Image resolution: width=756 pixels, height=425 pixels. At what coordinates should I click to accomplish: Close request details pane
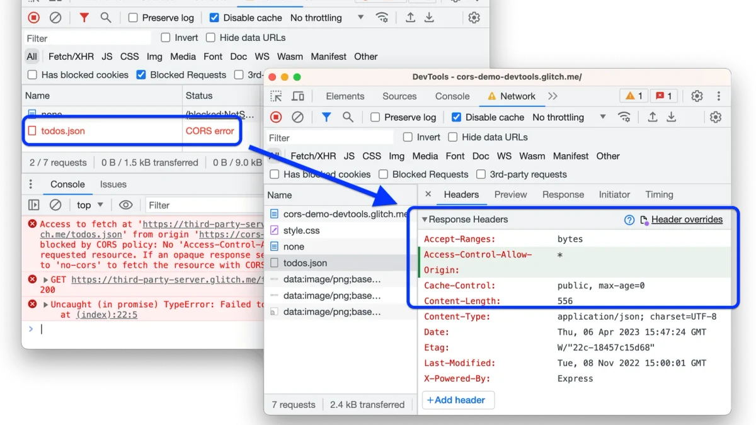pyautogui.click(x=428, y=195)
